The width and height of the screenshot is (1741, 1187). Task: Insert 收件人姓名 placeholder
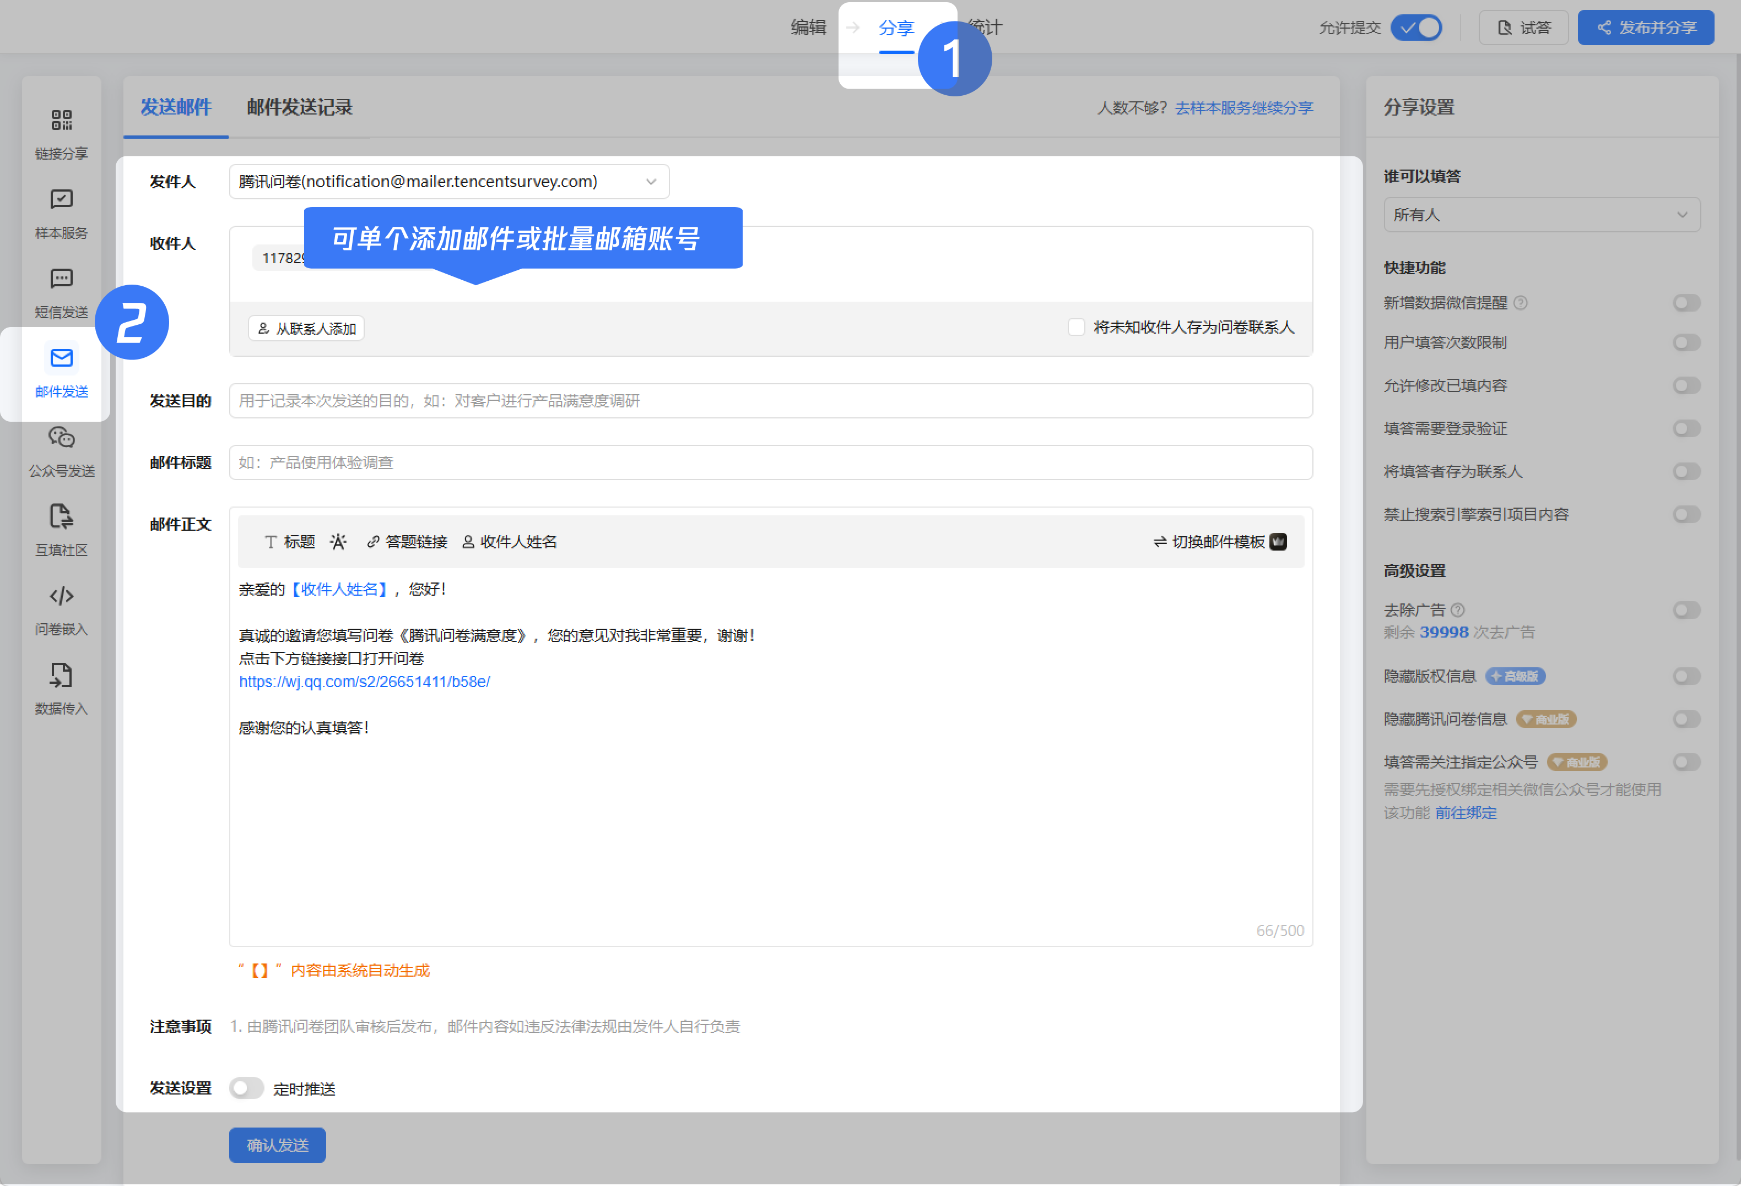(510, 542)
